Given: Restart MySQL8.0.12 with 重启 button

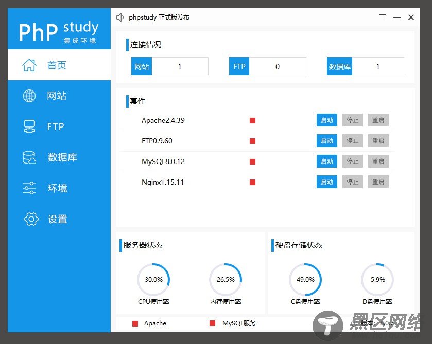Looking at the screenshot, I should pyautogui.click(x=378, y=161).
